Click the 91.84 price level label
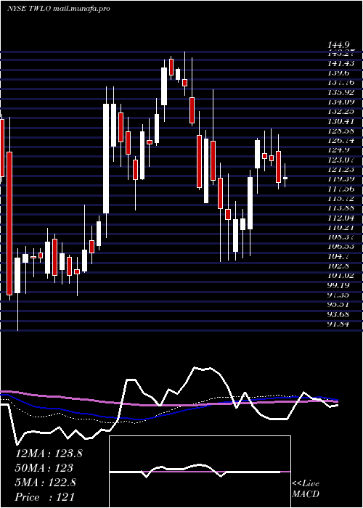Image resolution: width=363 pixels, height=508 pixels. [x=339, y=323]
